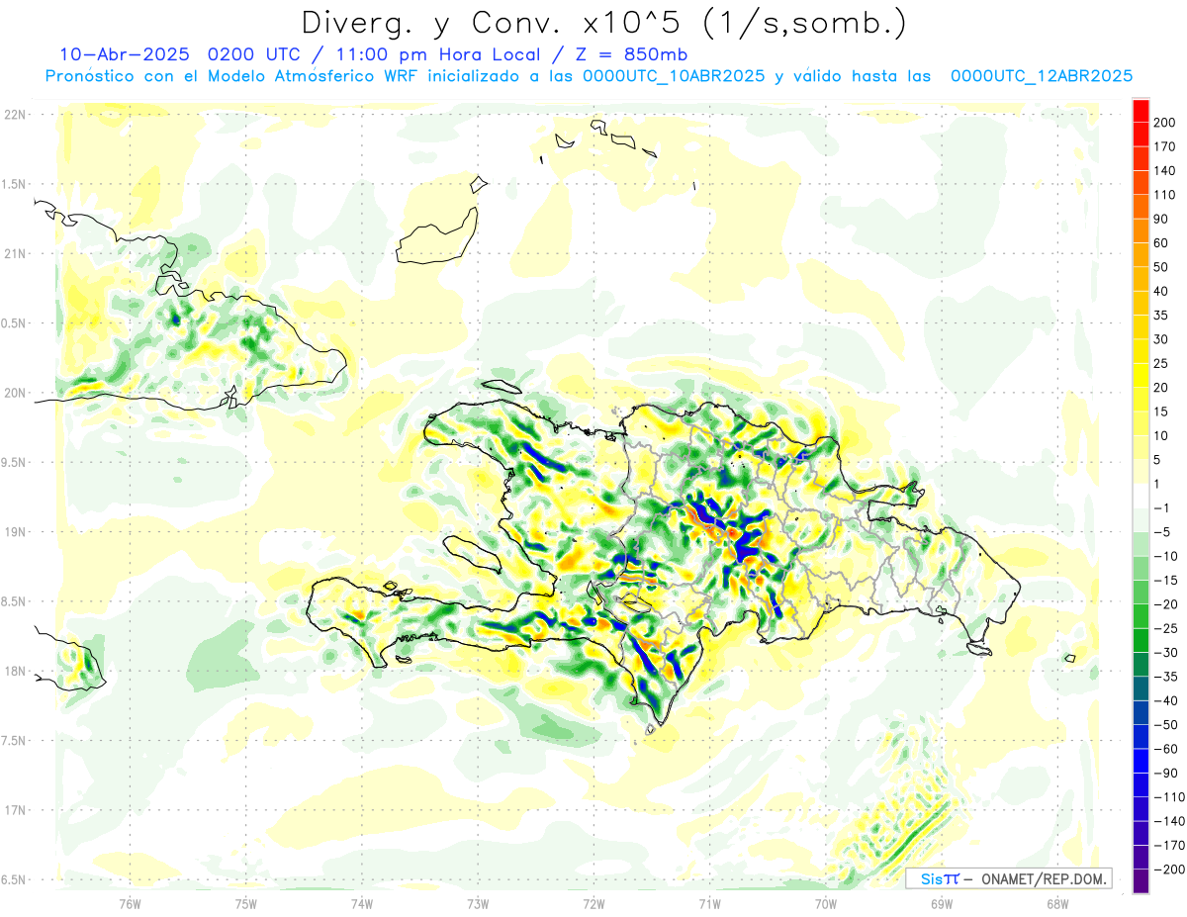The height and width of the screenshot is (917, 1187).
Task: Click the '18N' latitude axis label
Action: [x=14, y=671]
